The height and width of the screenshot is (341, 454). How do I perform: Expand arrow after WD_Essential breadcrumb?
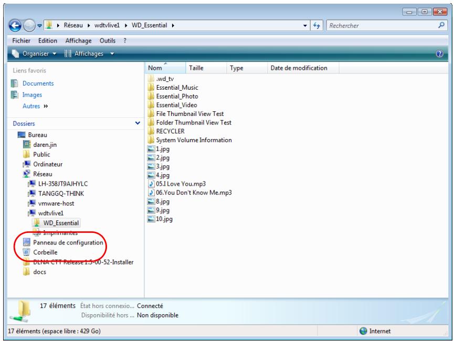[x=173, y=26]
